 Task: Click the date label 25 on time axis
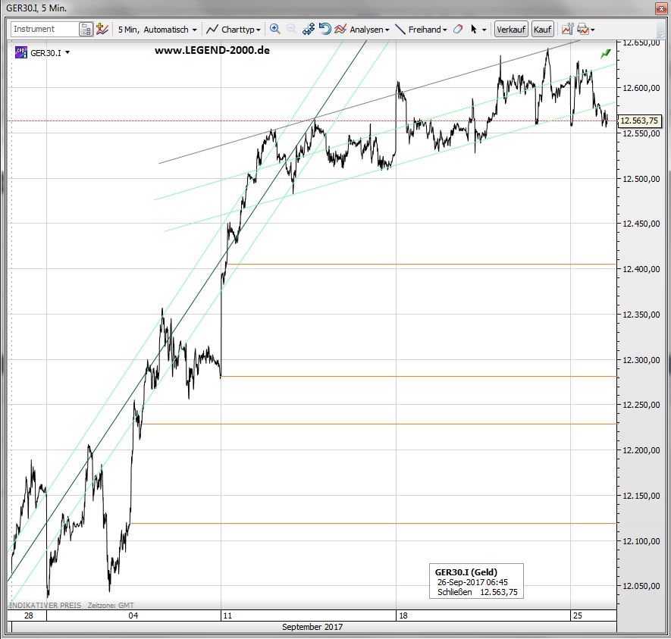pyautogui.click(x=577, y=616)
